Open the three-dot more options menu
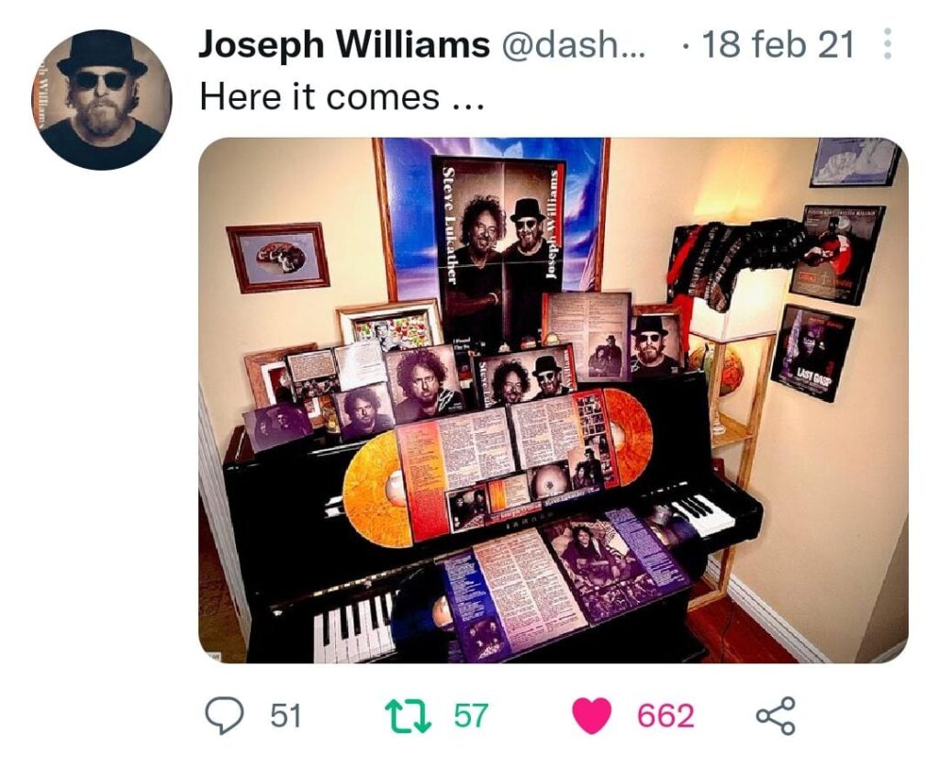 pos(888,44)
